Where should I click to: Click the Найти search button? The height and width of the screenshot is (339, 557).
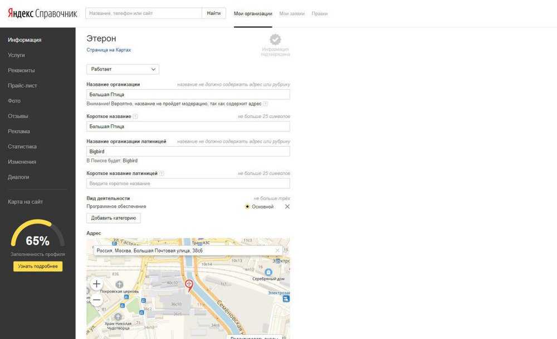[x=213, y=13]
